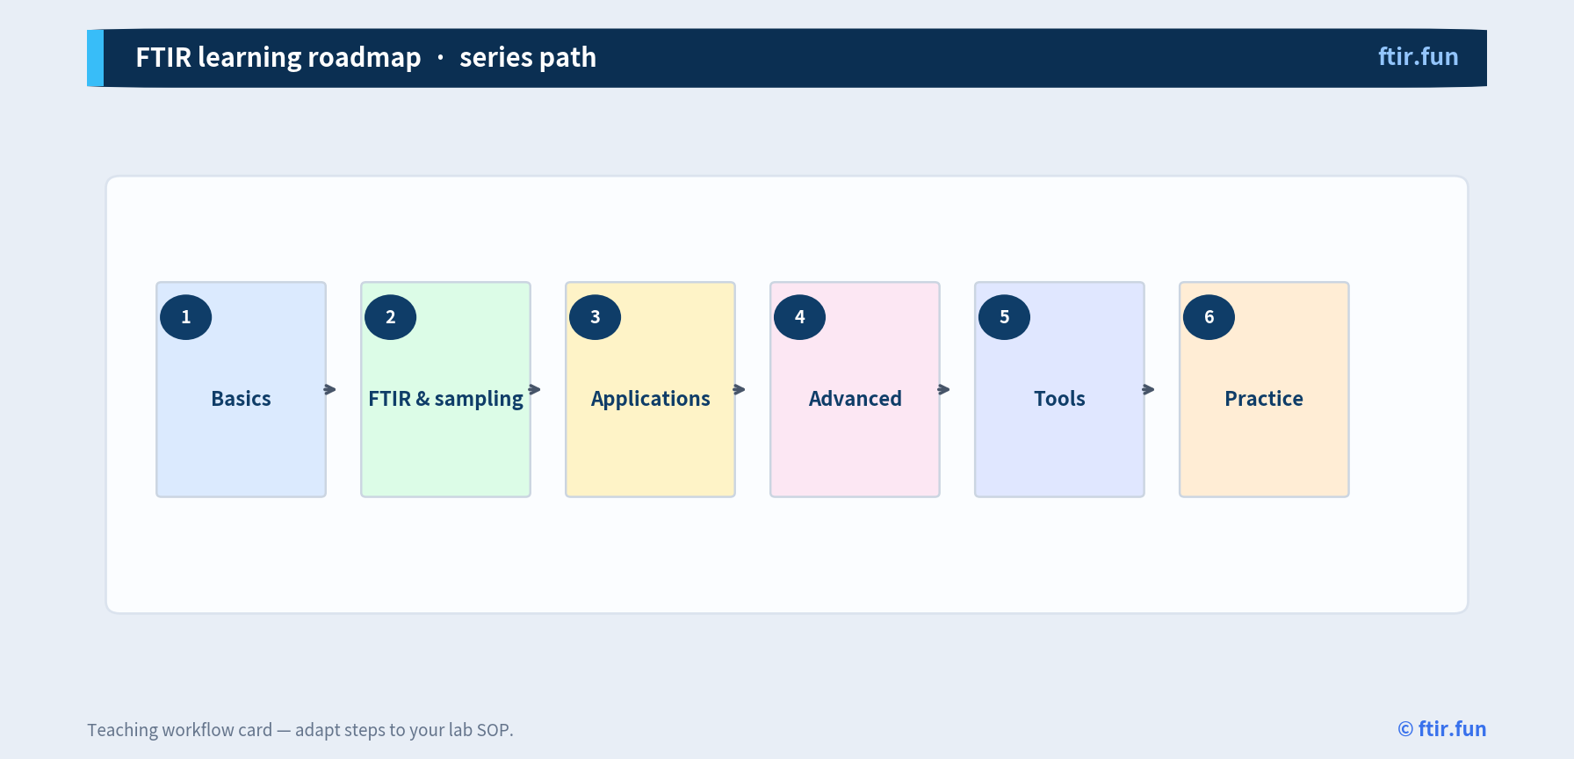Click the step 3 number badge
1574x759 pixels.
click(595, 317)
